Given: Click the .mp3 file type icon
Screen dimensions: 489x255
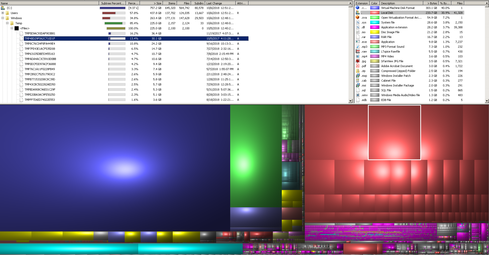Looking at the screenshot, I should [358, 47].
